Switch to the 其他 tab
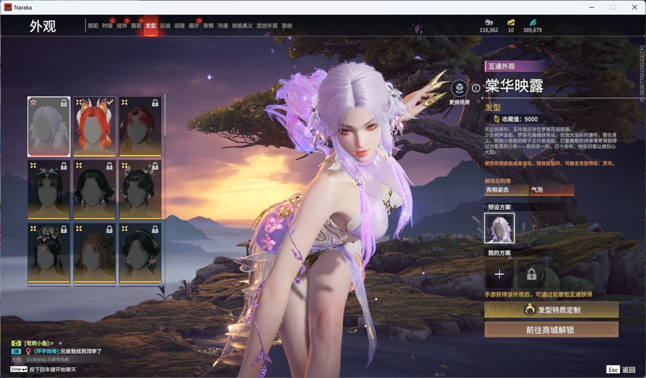This screenshot has height=378, width=646. (287, 26)
